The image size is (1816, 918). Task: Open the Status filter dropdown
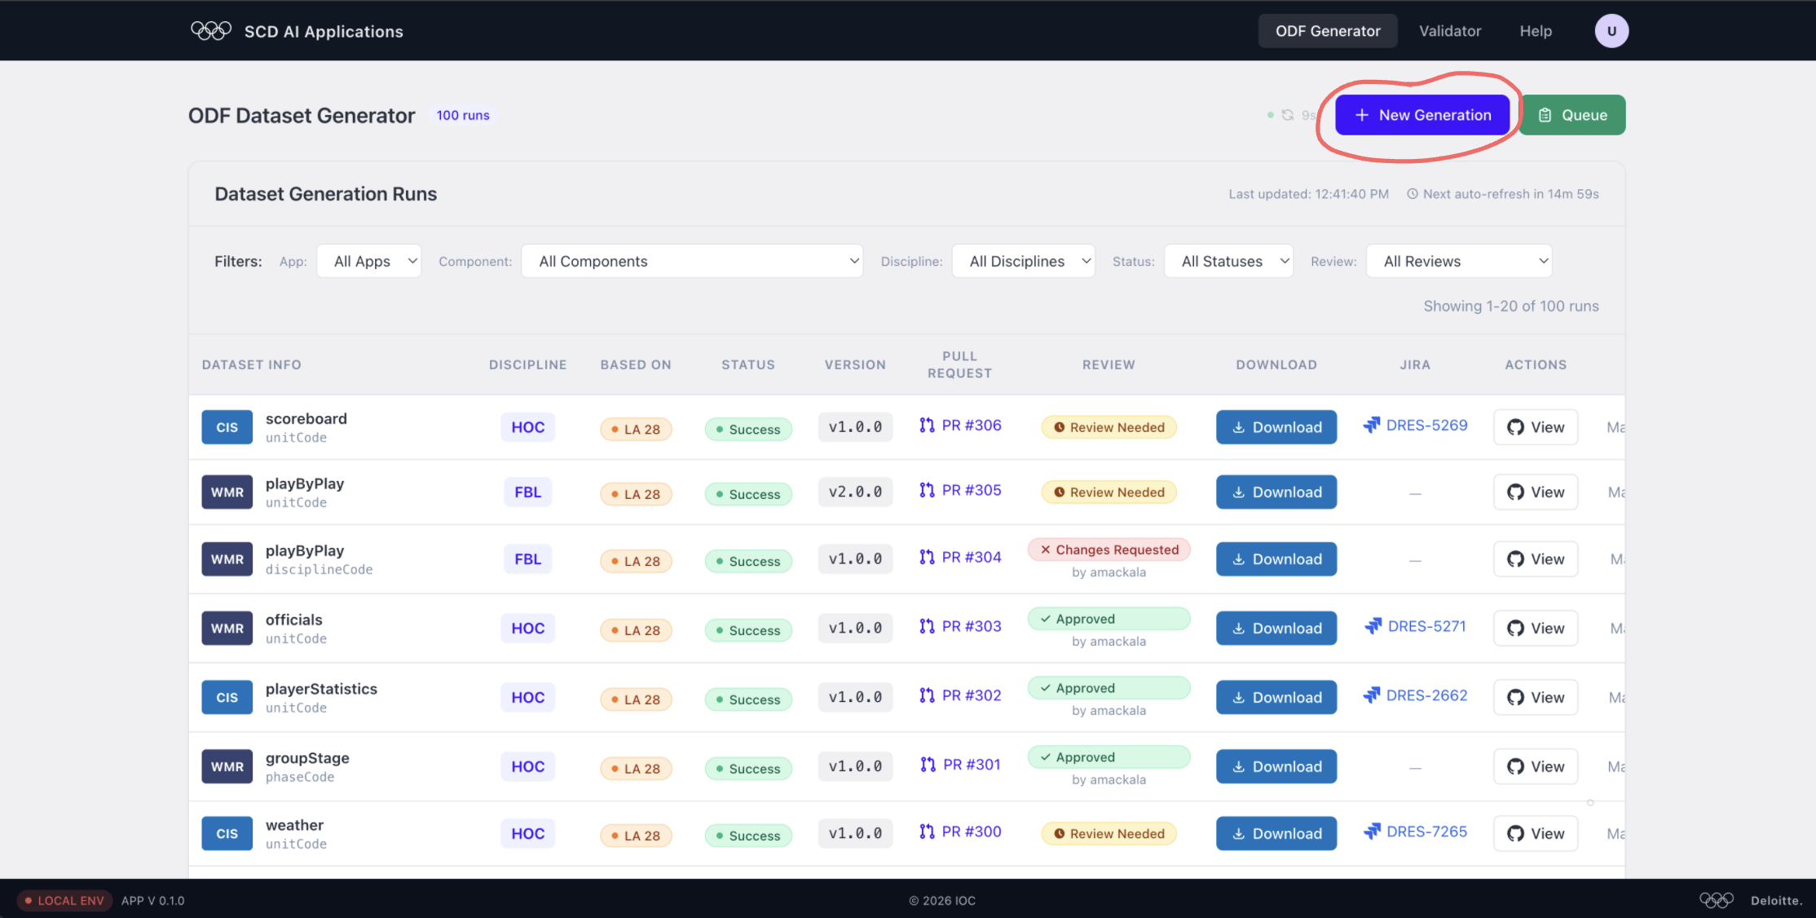tap(1229, 262)
